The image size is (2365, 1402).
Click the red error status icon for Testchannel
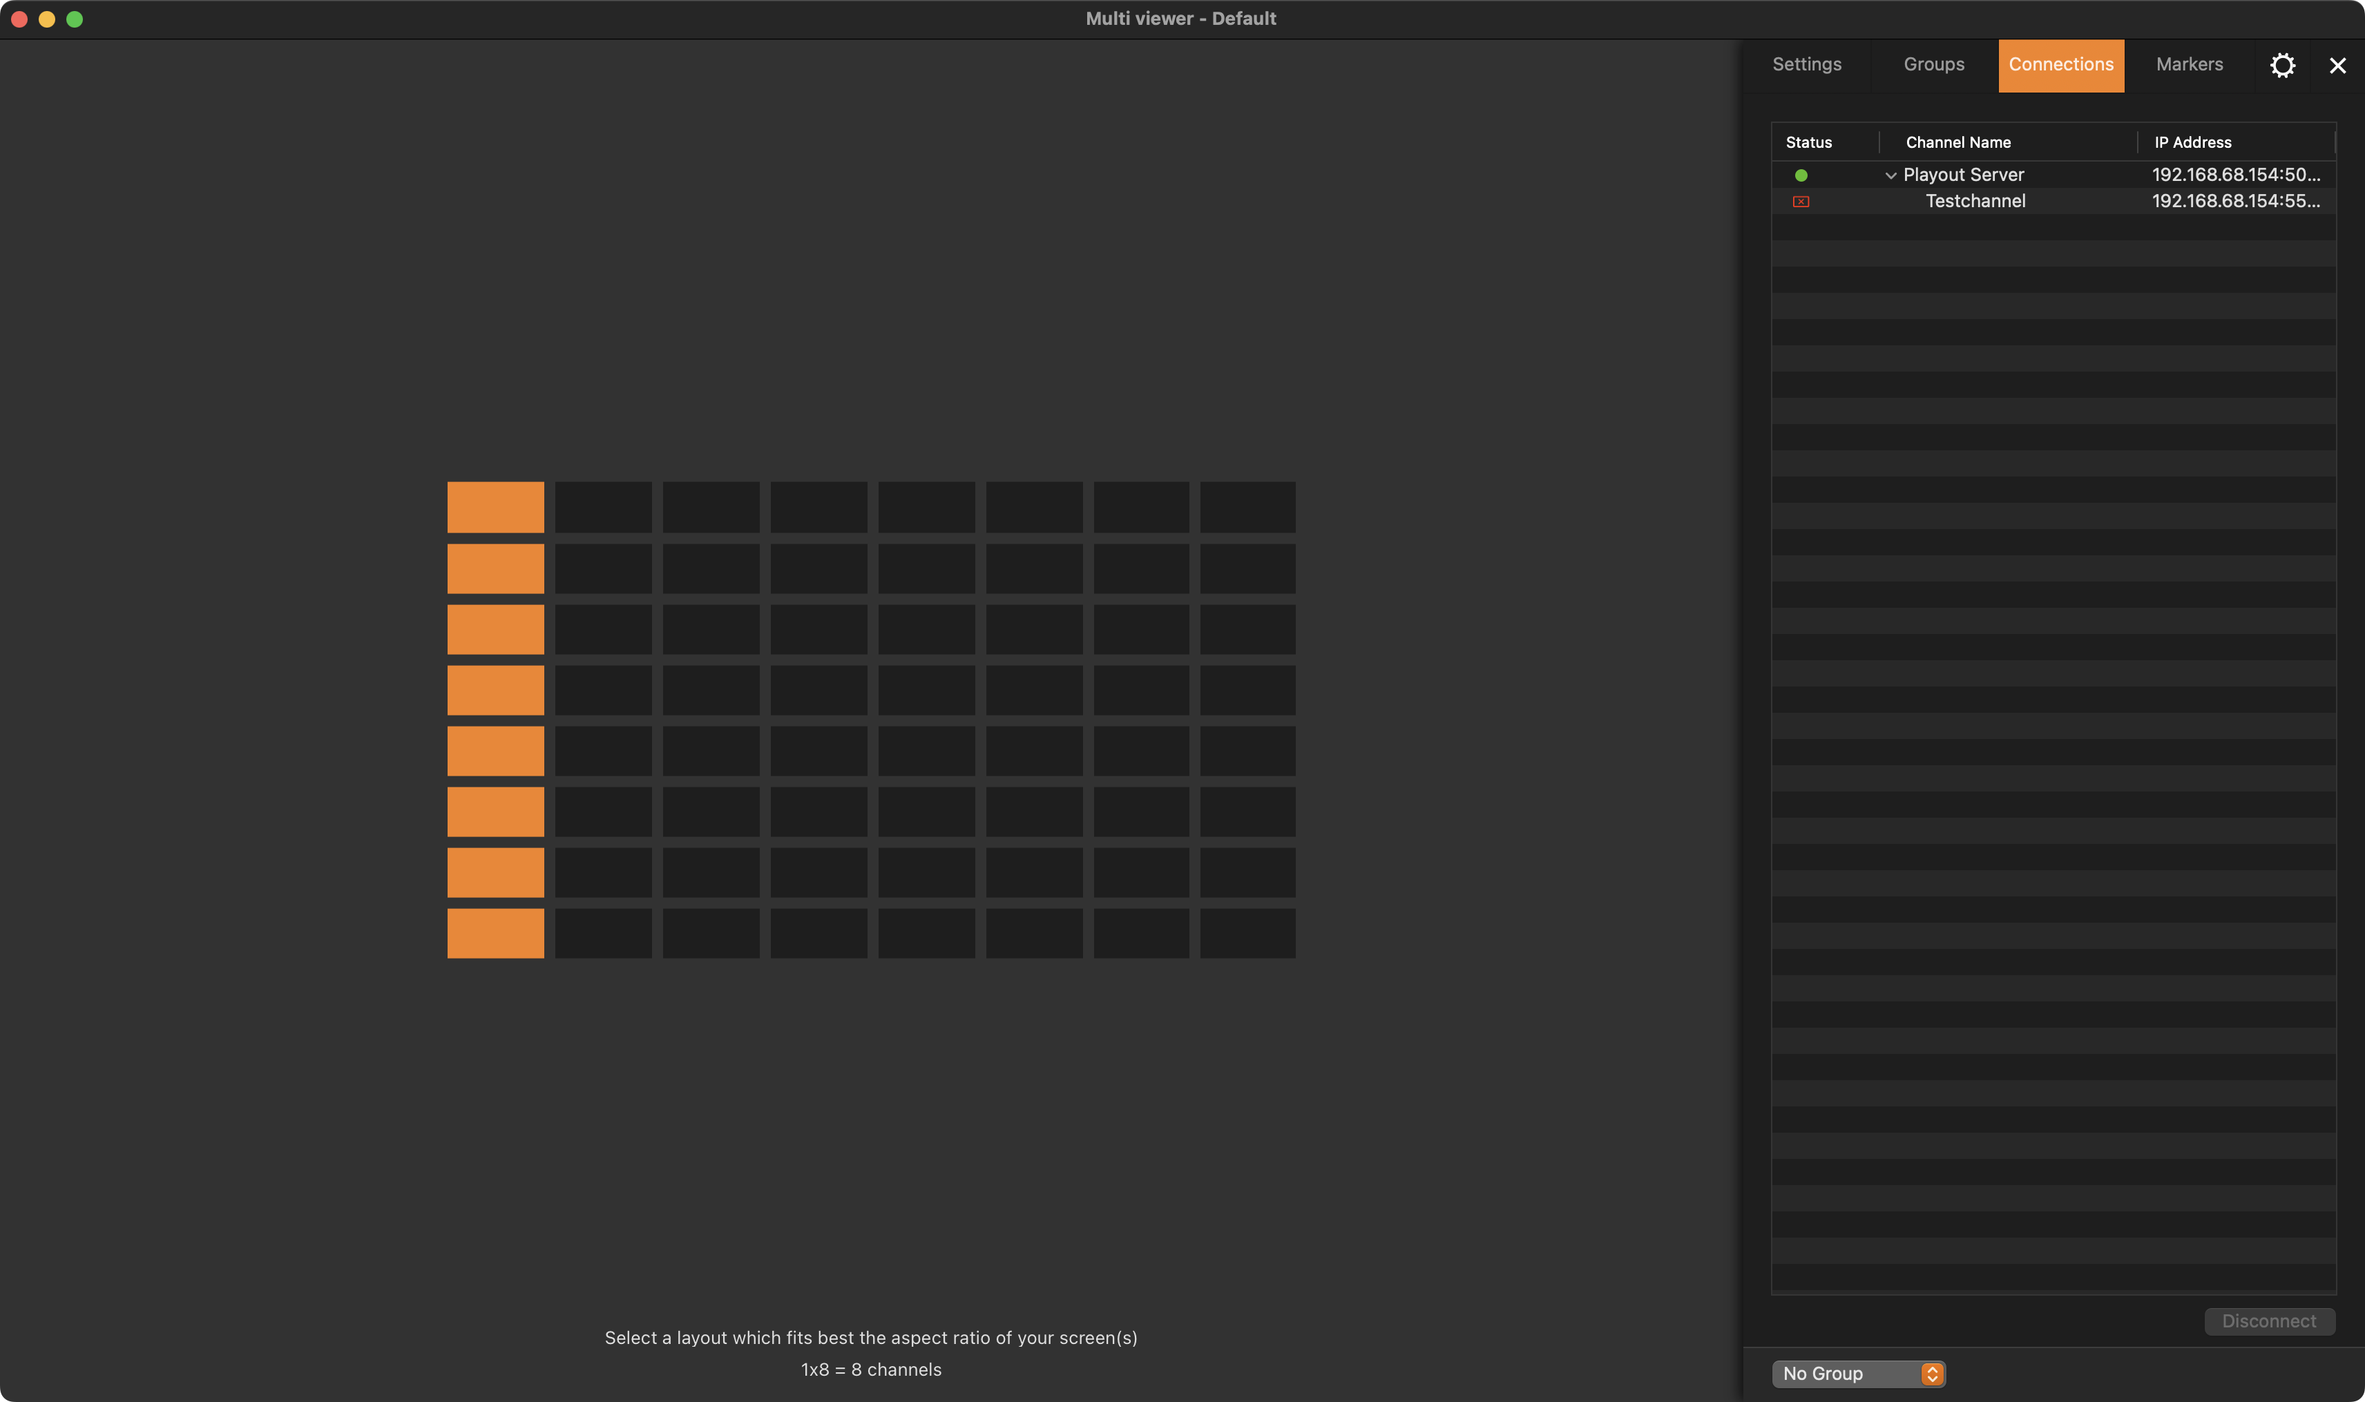click(1800, 201)
